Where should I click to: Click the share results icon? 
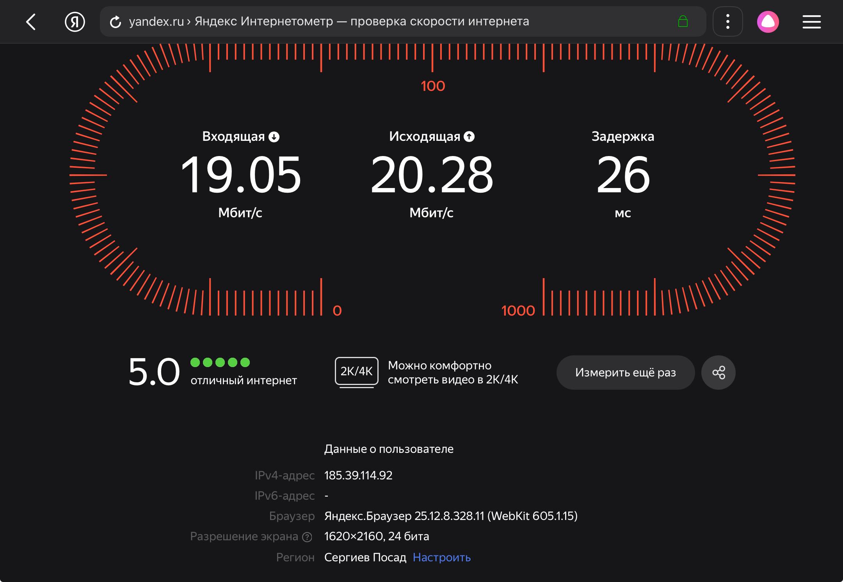coord(718,373)
